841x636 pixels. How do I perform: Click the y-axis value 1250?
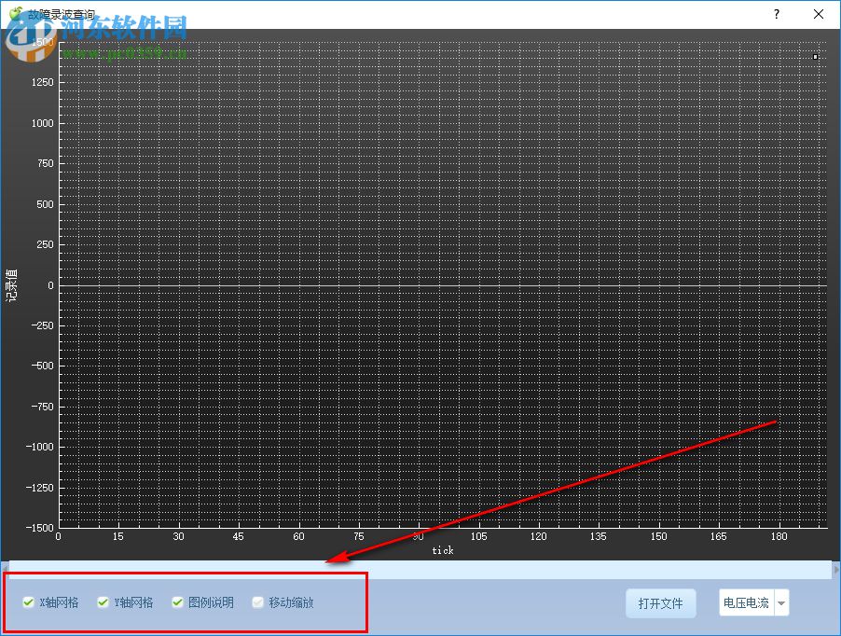42,82
